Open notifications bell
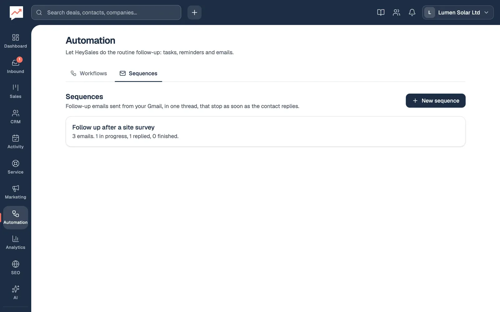The image size is (500, 312). click(412, 12)
